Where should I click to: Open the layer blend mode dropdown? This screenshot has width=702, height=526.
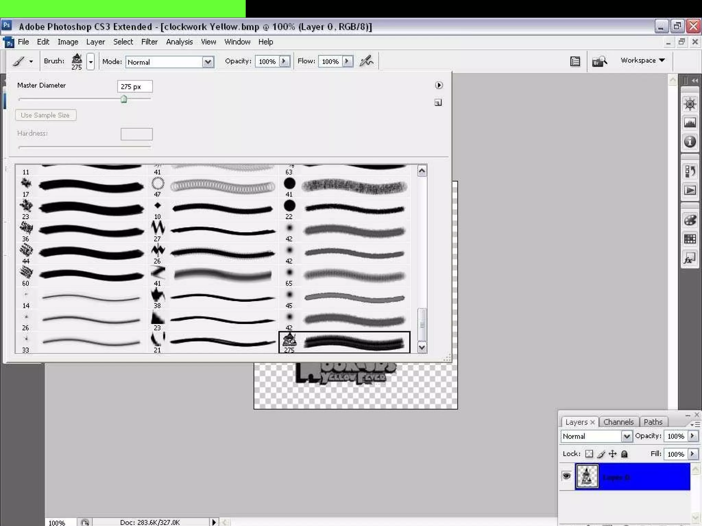626,436
